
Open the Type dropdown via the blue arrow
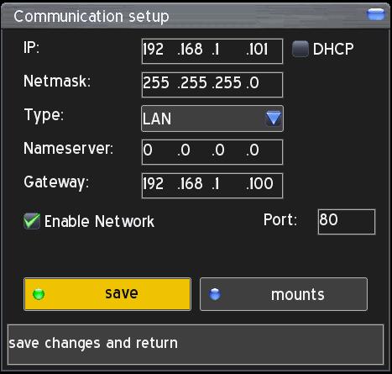(274, 119)
